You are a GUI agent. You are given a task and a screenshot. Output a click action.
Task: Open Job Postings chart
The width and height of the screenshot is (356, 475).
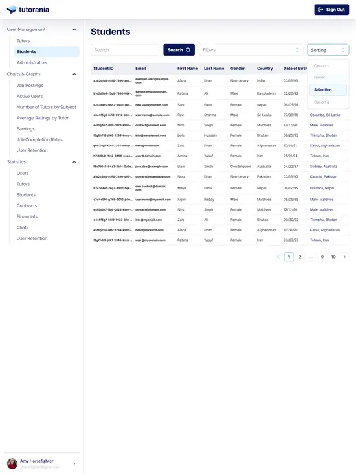pyautogui.click(x=30, y=86)
